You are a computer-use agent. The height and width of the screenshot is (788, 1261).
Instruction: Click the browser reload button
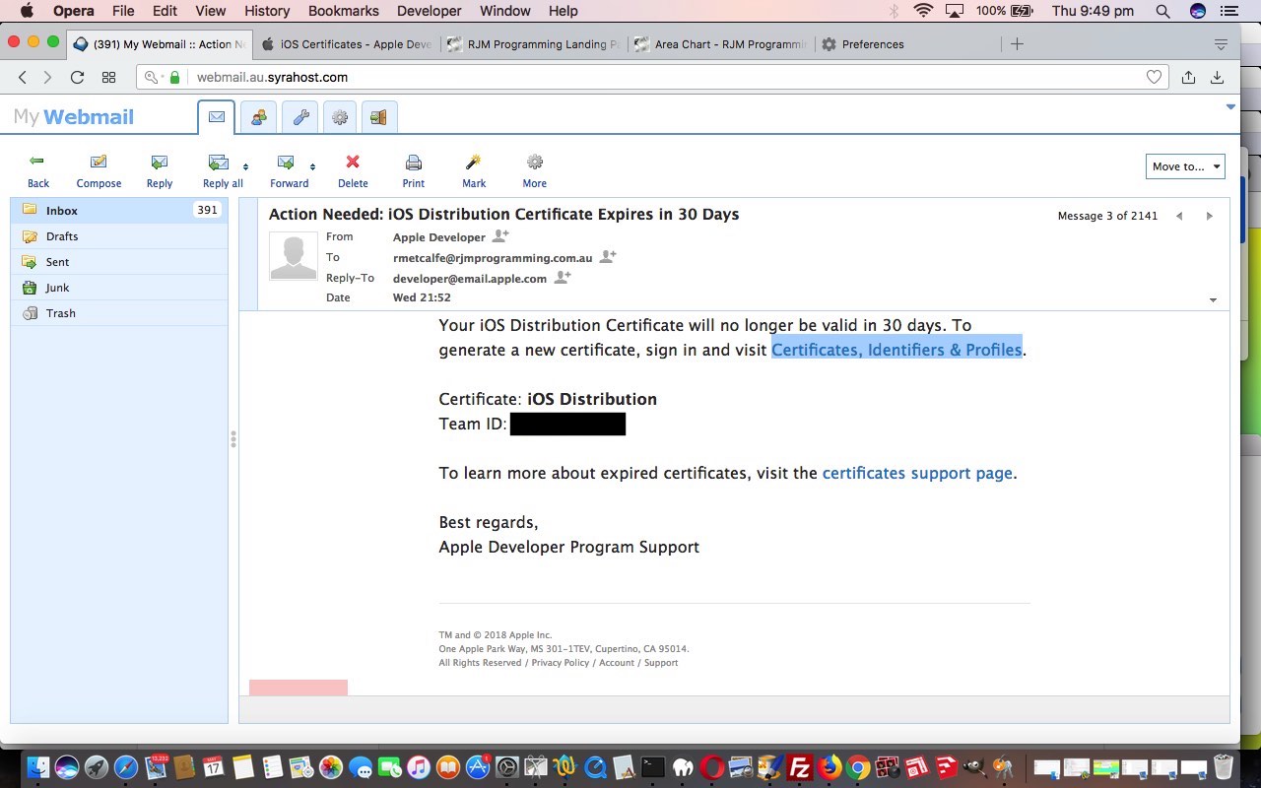click(77, 77)
